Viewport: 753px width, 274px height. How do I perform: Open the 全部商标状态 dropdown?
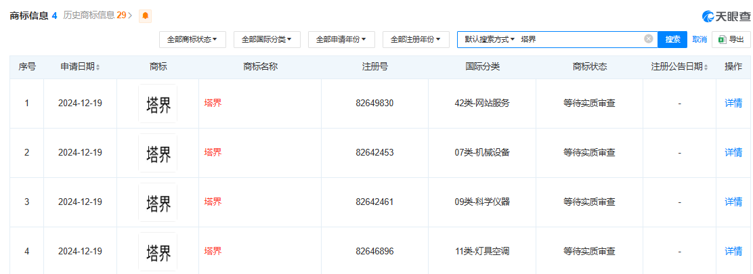(x=192, y=40)
